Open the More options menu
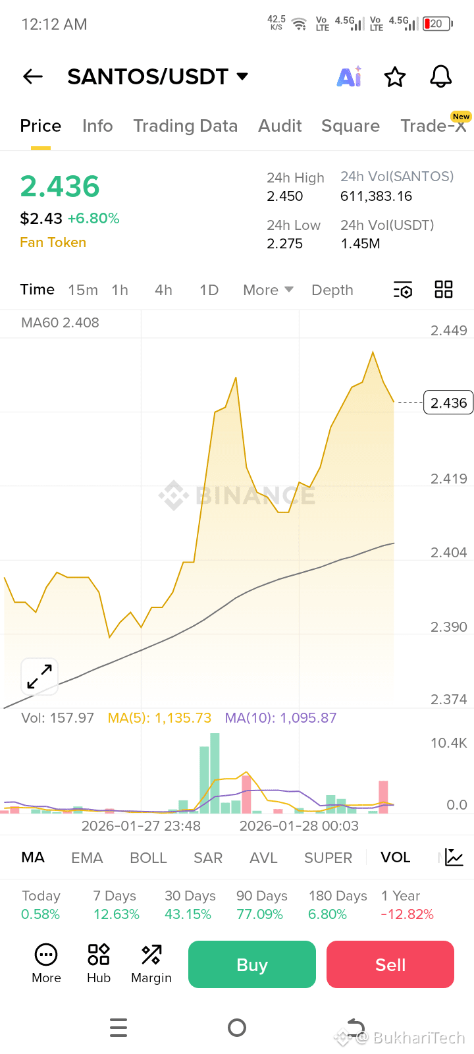Image resolution: width=474 pixels, height=1054 pixels. coord(45,963)
